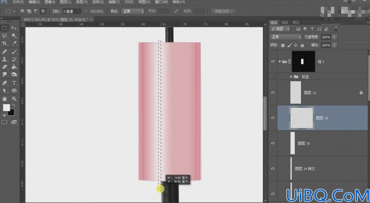
Task: Select the Brush tool
Action: coord(14,52)
